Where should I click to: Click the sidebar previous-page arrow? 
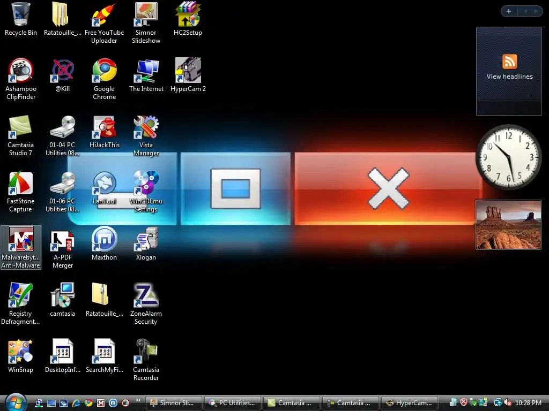point(525,11)
